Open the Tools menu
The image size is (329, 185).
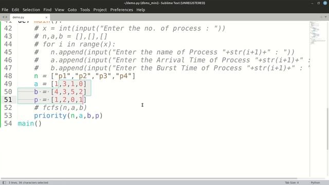coord(85,10)
